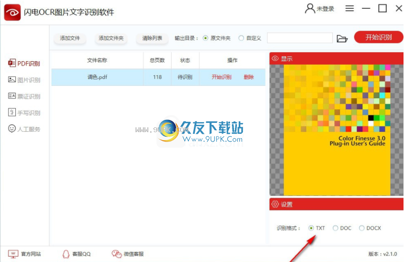Click the PDF识别 sidebar icon
The image size is (405, 262).
pyautogui.click(x=12, y=63)
